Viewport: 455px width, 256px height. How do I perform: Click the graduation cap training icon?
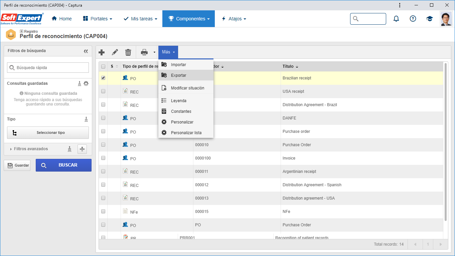(430, 19)
